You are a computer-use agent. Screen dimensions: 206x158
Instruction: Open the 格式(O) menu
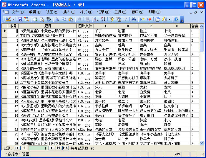point(86,12)
